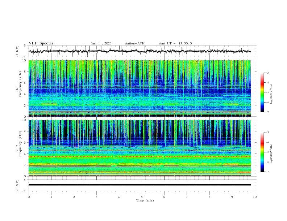
Task: Click the red band near 3.5 kHz in ch.2
Action: [140, 156]
